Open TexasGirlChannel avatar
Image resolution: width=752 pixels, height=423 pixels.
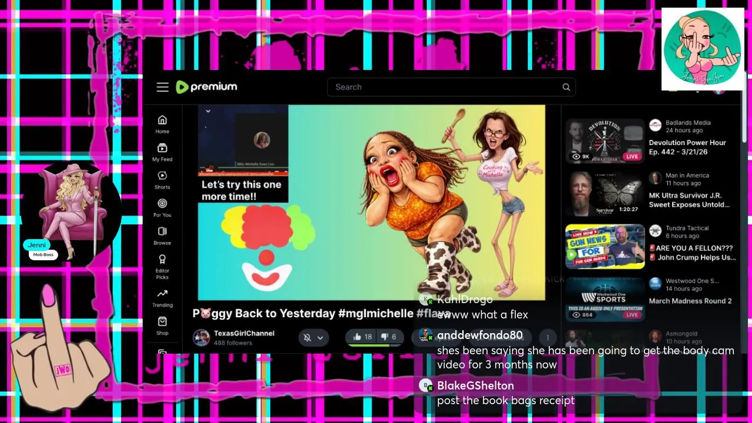[202, 337]
